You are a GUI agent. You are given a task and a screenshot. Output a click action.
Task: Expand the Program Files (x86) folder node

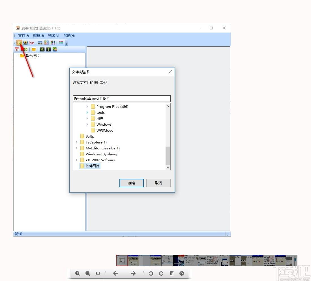click(x=87, y=107)
